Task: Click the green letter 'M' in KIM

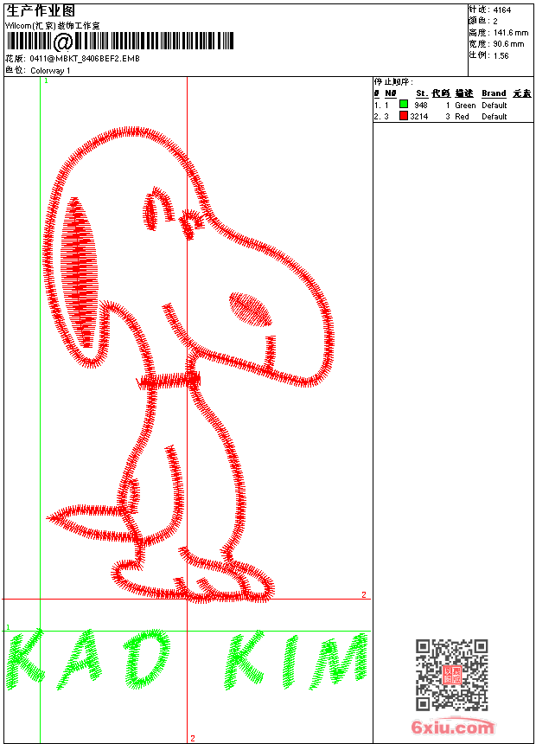Action: (339, 662)
